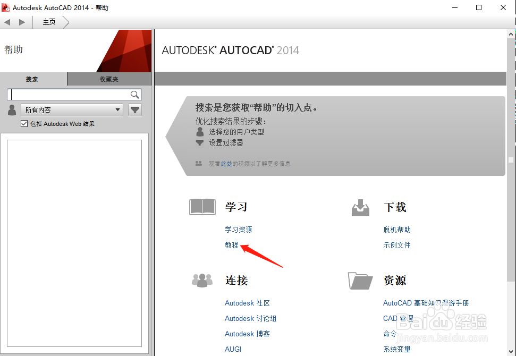Toggle 包括 Autodesk Web 结果 checkbox
The height and width of the screenshot is (356, 516).
click(24, 124)
